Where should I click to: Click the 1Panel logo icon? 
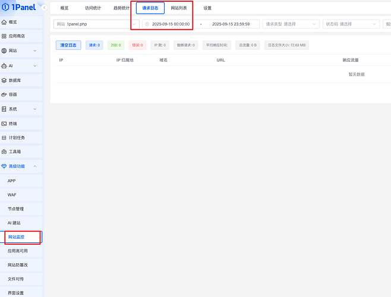[5, 8]
